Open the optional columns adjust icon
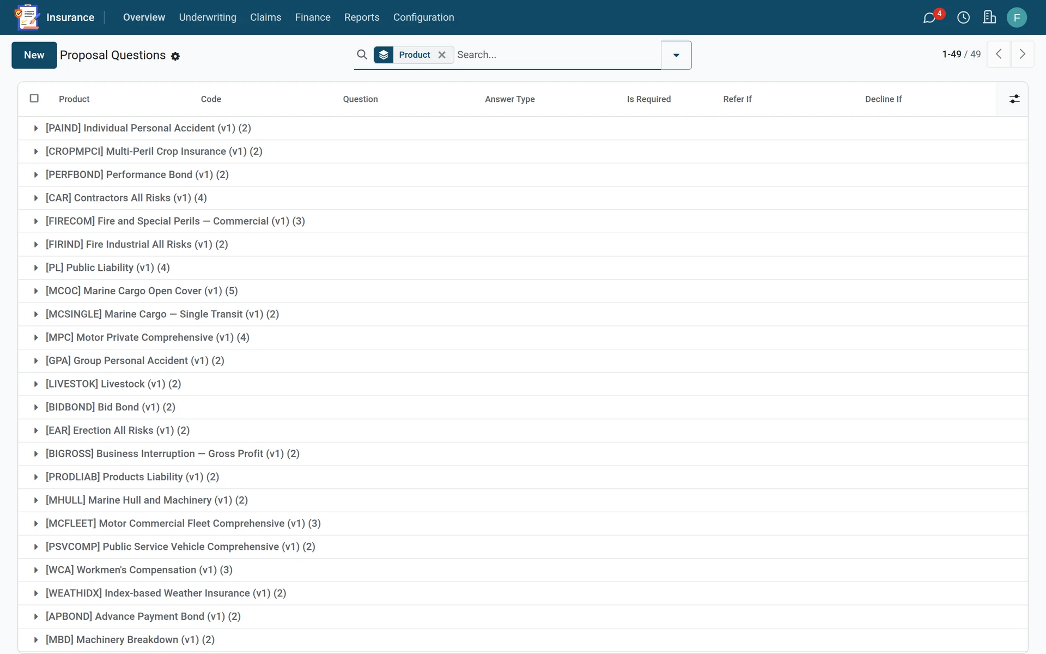The height and width of the screenshot is (654, 1046). (x=1014, y=99)
